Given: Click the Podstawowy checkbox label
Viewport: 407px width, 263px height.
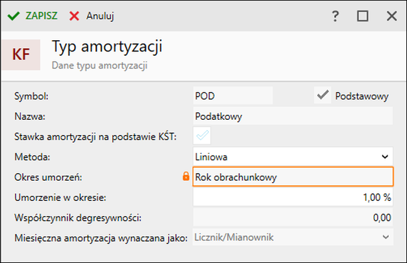Looking at the screenshot, I should (x=362, y=96).
